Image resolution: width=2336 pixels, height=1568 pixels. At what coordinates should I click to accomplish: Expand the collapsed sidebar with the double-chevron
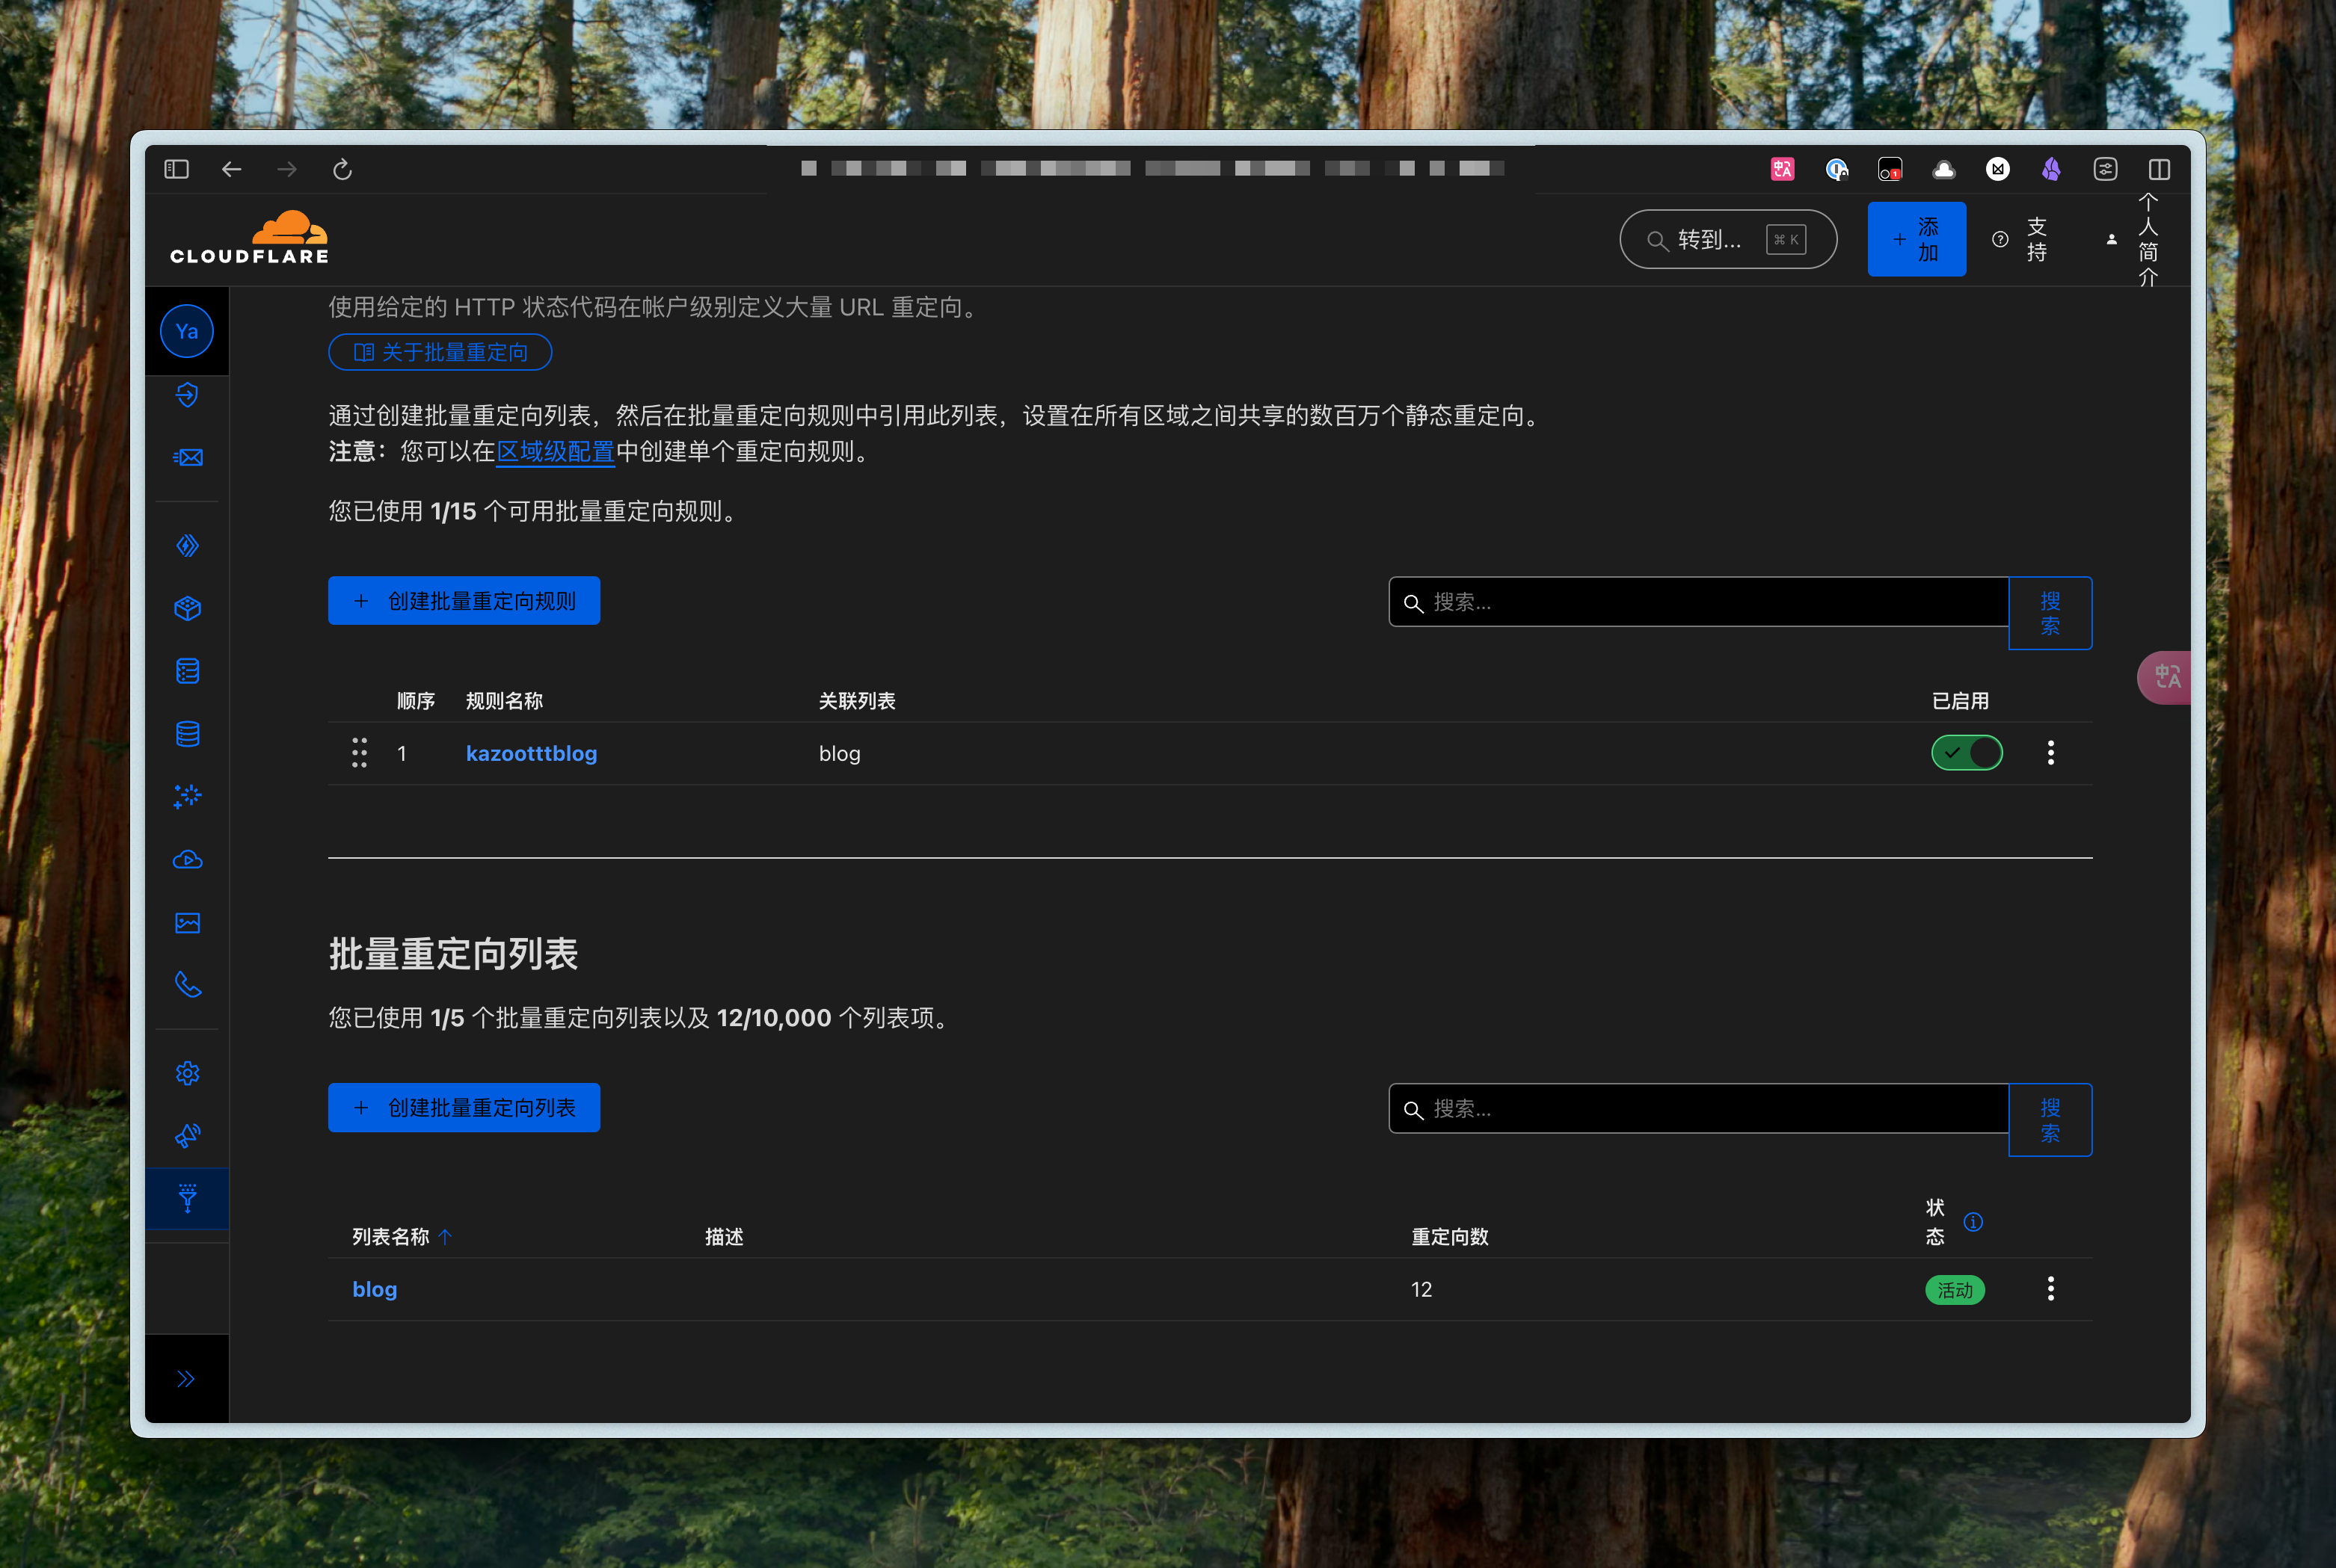point(186,1380)
